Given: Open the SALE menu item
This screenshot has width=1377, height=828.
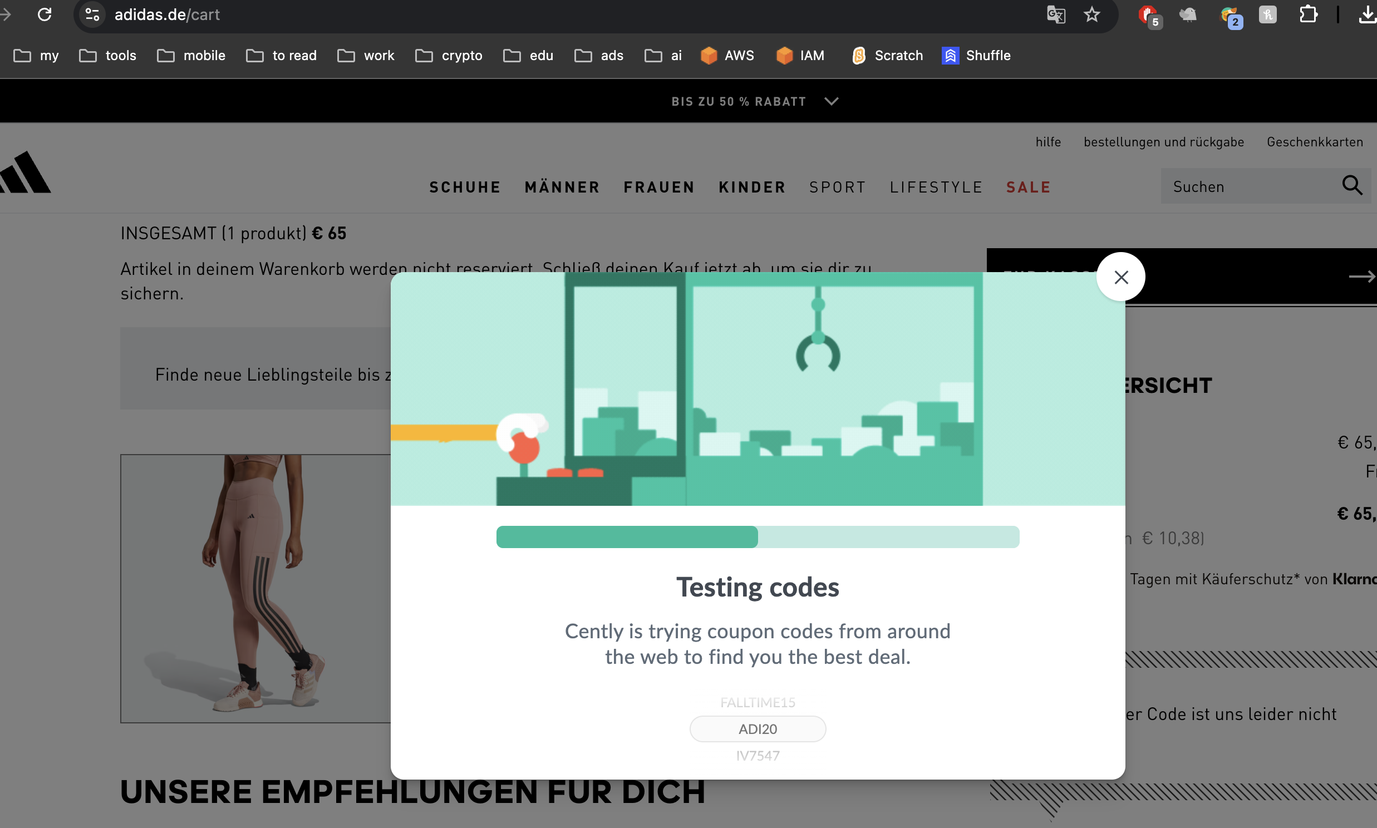Looking at the screenshot, I should pos(1029,187).
